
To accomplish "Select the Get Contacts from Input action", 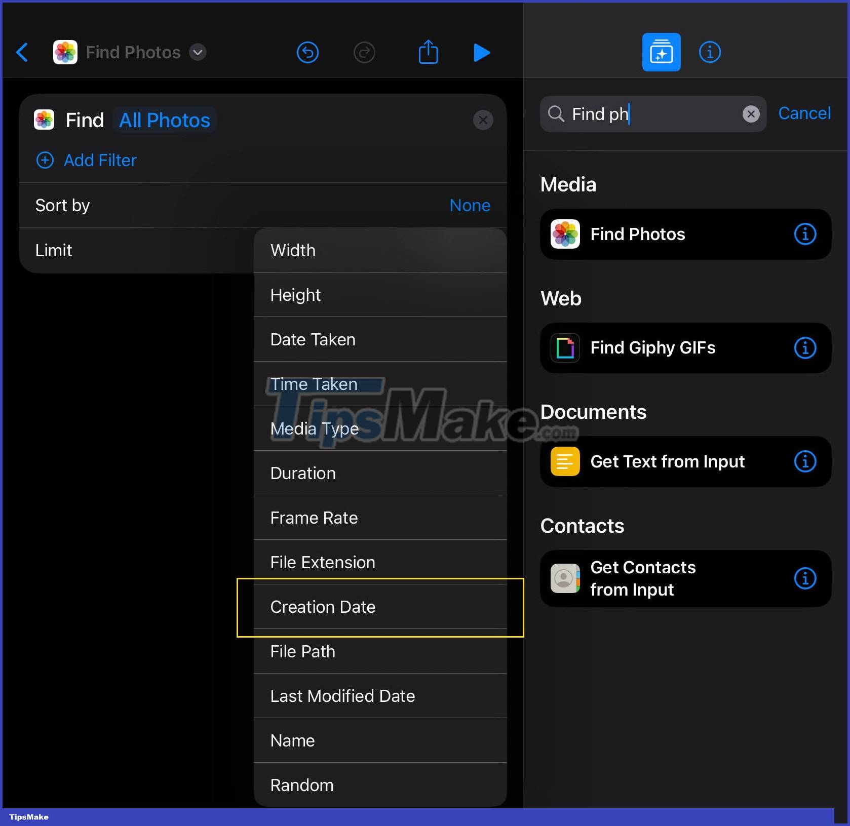I will click(x=648, y=578).
